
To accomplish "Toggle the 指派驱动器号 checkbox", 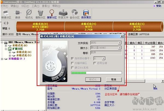I will point(72,59).
